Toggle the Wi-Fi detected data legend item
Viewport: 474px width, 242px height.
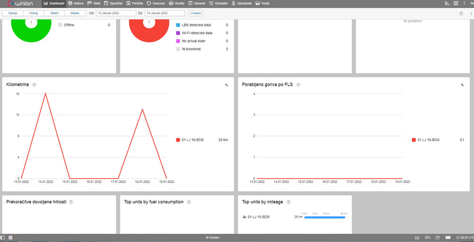coord(194,33)
